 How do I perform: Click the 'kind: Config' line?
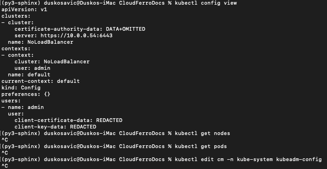coord(21,88)
